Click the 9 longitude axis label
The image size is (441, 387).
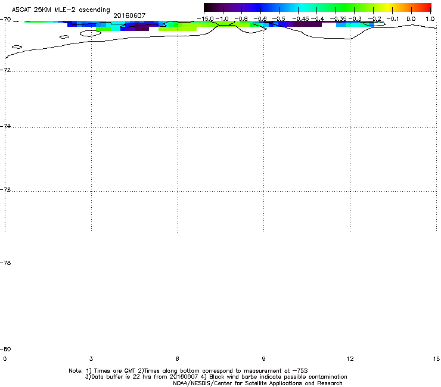point(263,358)
